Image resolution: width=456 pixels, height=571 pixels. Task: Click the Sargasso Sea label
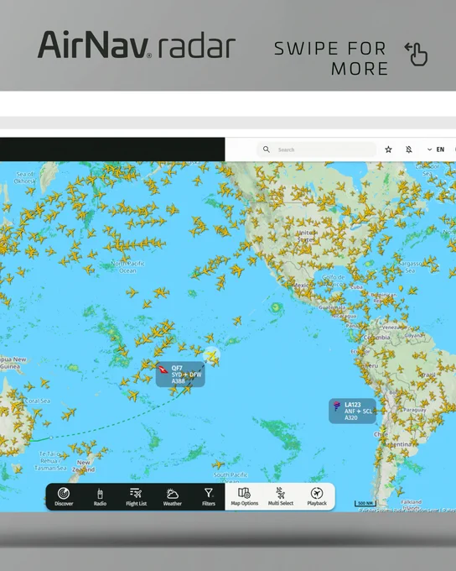(x=410, y=266)
